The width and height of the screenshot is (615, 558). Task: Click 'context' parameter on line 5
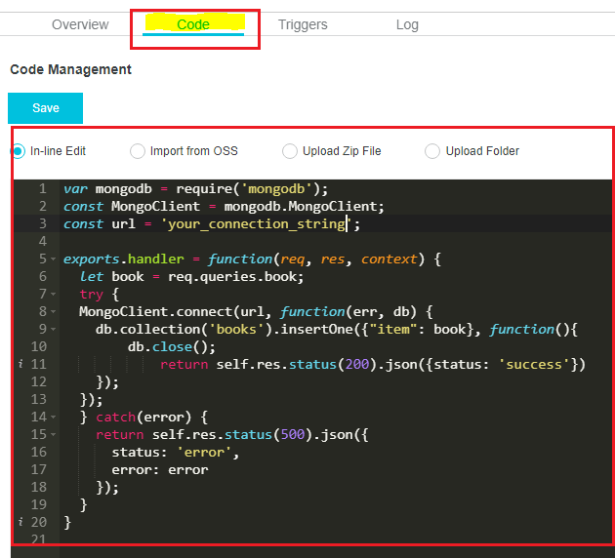click(x=389, y=259)
